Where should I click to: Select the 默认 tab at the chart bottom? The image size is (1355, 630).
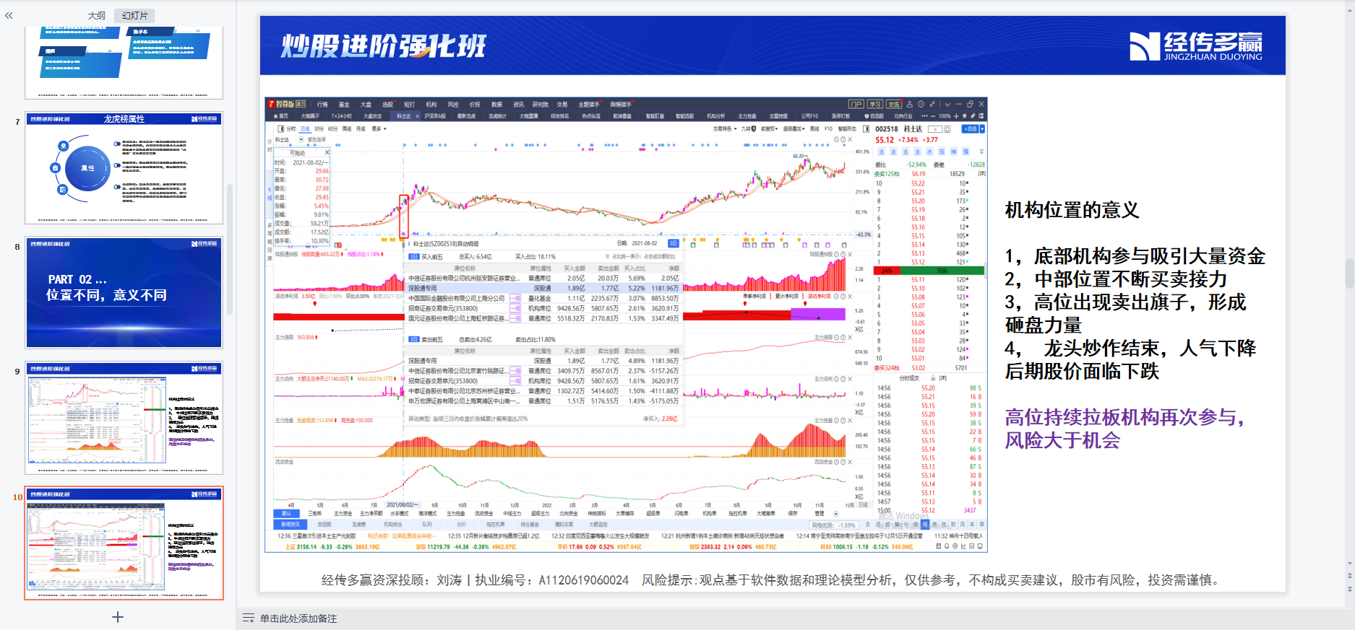[286, 513]
